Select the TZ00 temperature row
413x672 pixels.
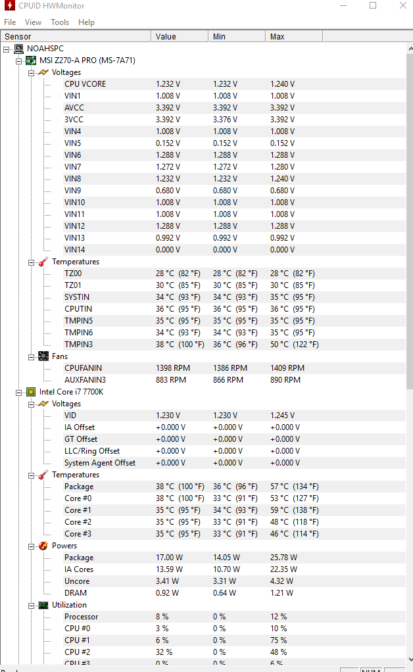(234, 274)
